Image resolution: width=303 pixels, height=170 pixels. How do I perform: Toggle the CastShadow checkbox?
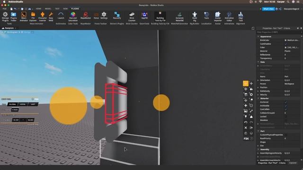[285, 44]
